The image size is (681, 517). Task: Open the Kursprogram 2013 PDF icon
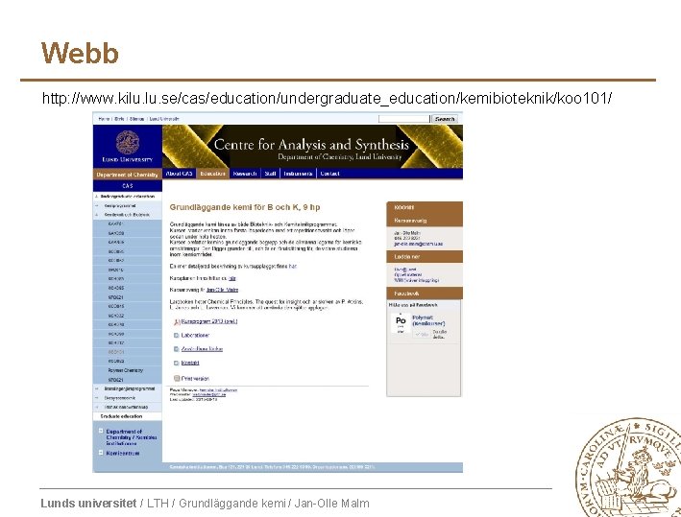[x=177, y=322]
